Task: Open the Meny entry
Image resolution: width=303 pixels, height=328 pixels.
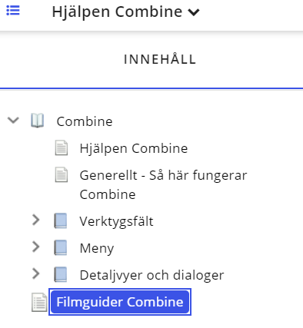Action: click(97, 248)
